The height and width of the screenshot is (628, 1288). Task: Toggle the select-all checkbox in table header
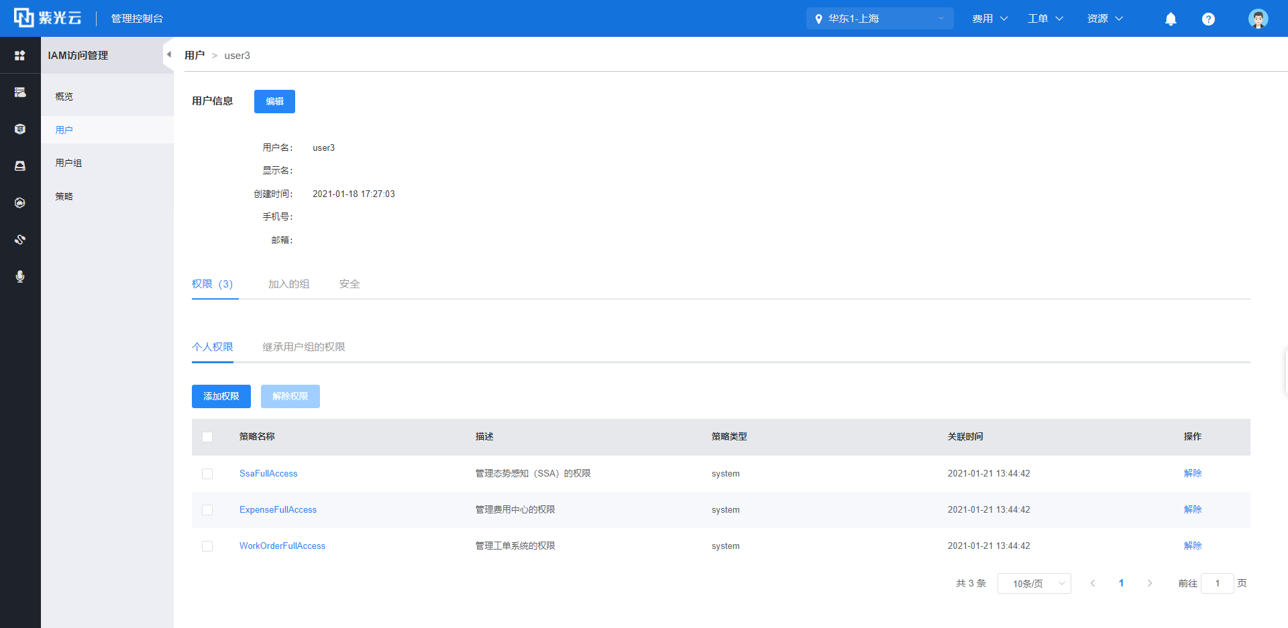(207, 437)
